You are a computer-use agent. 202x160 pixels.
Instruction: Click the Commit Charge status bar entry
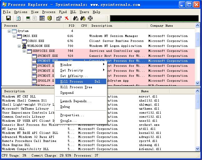[51, 156]
